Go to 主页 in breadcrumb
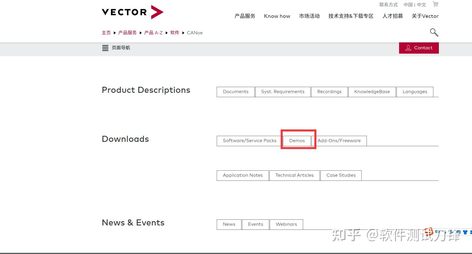 (106, 33)
